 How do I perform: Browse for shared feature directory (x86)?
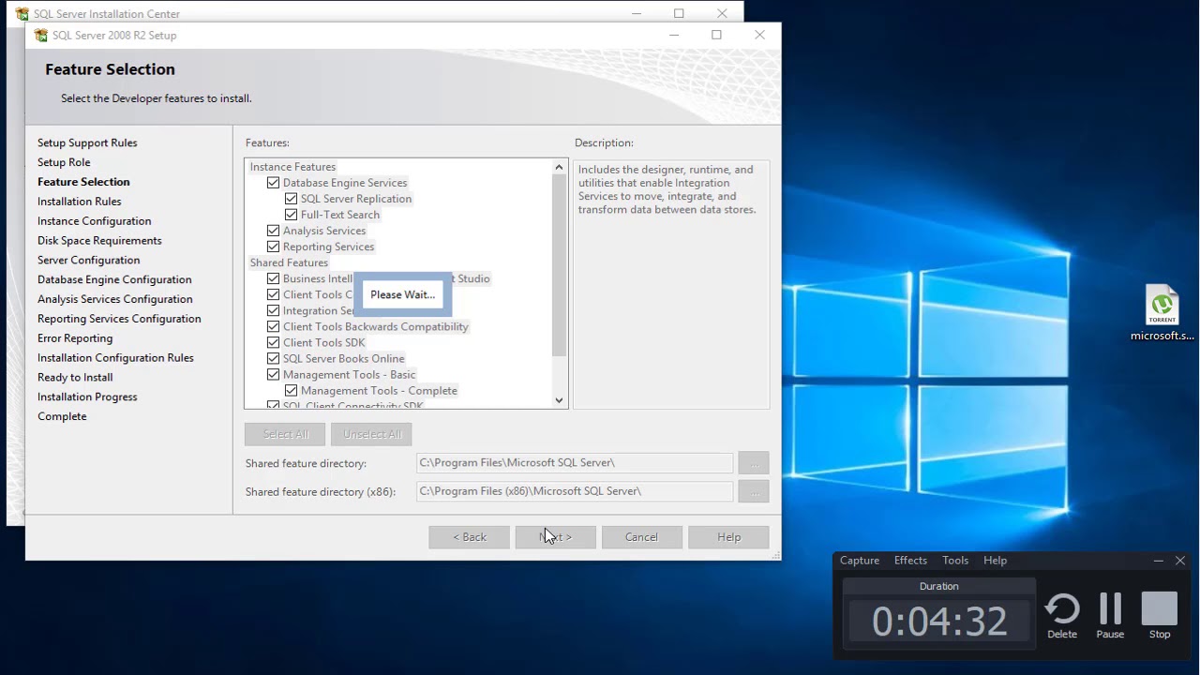[754, 491]
